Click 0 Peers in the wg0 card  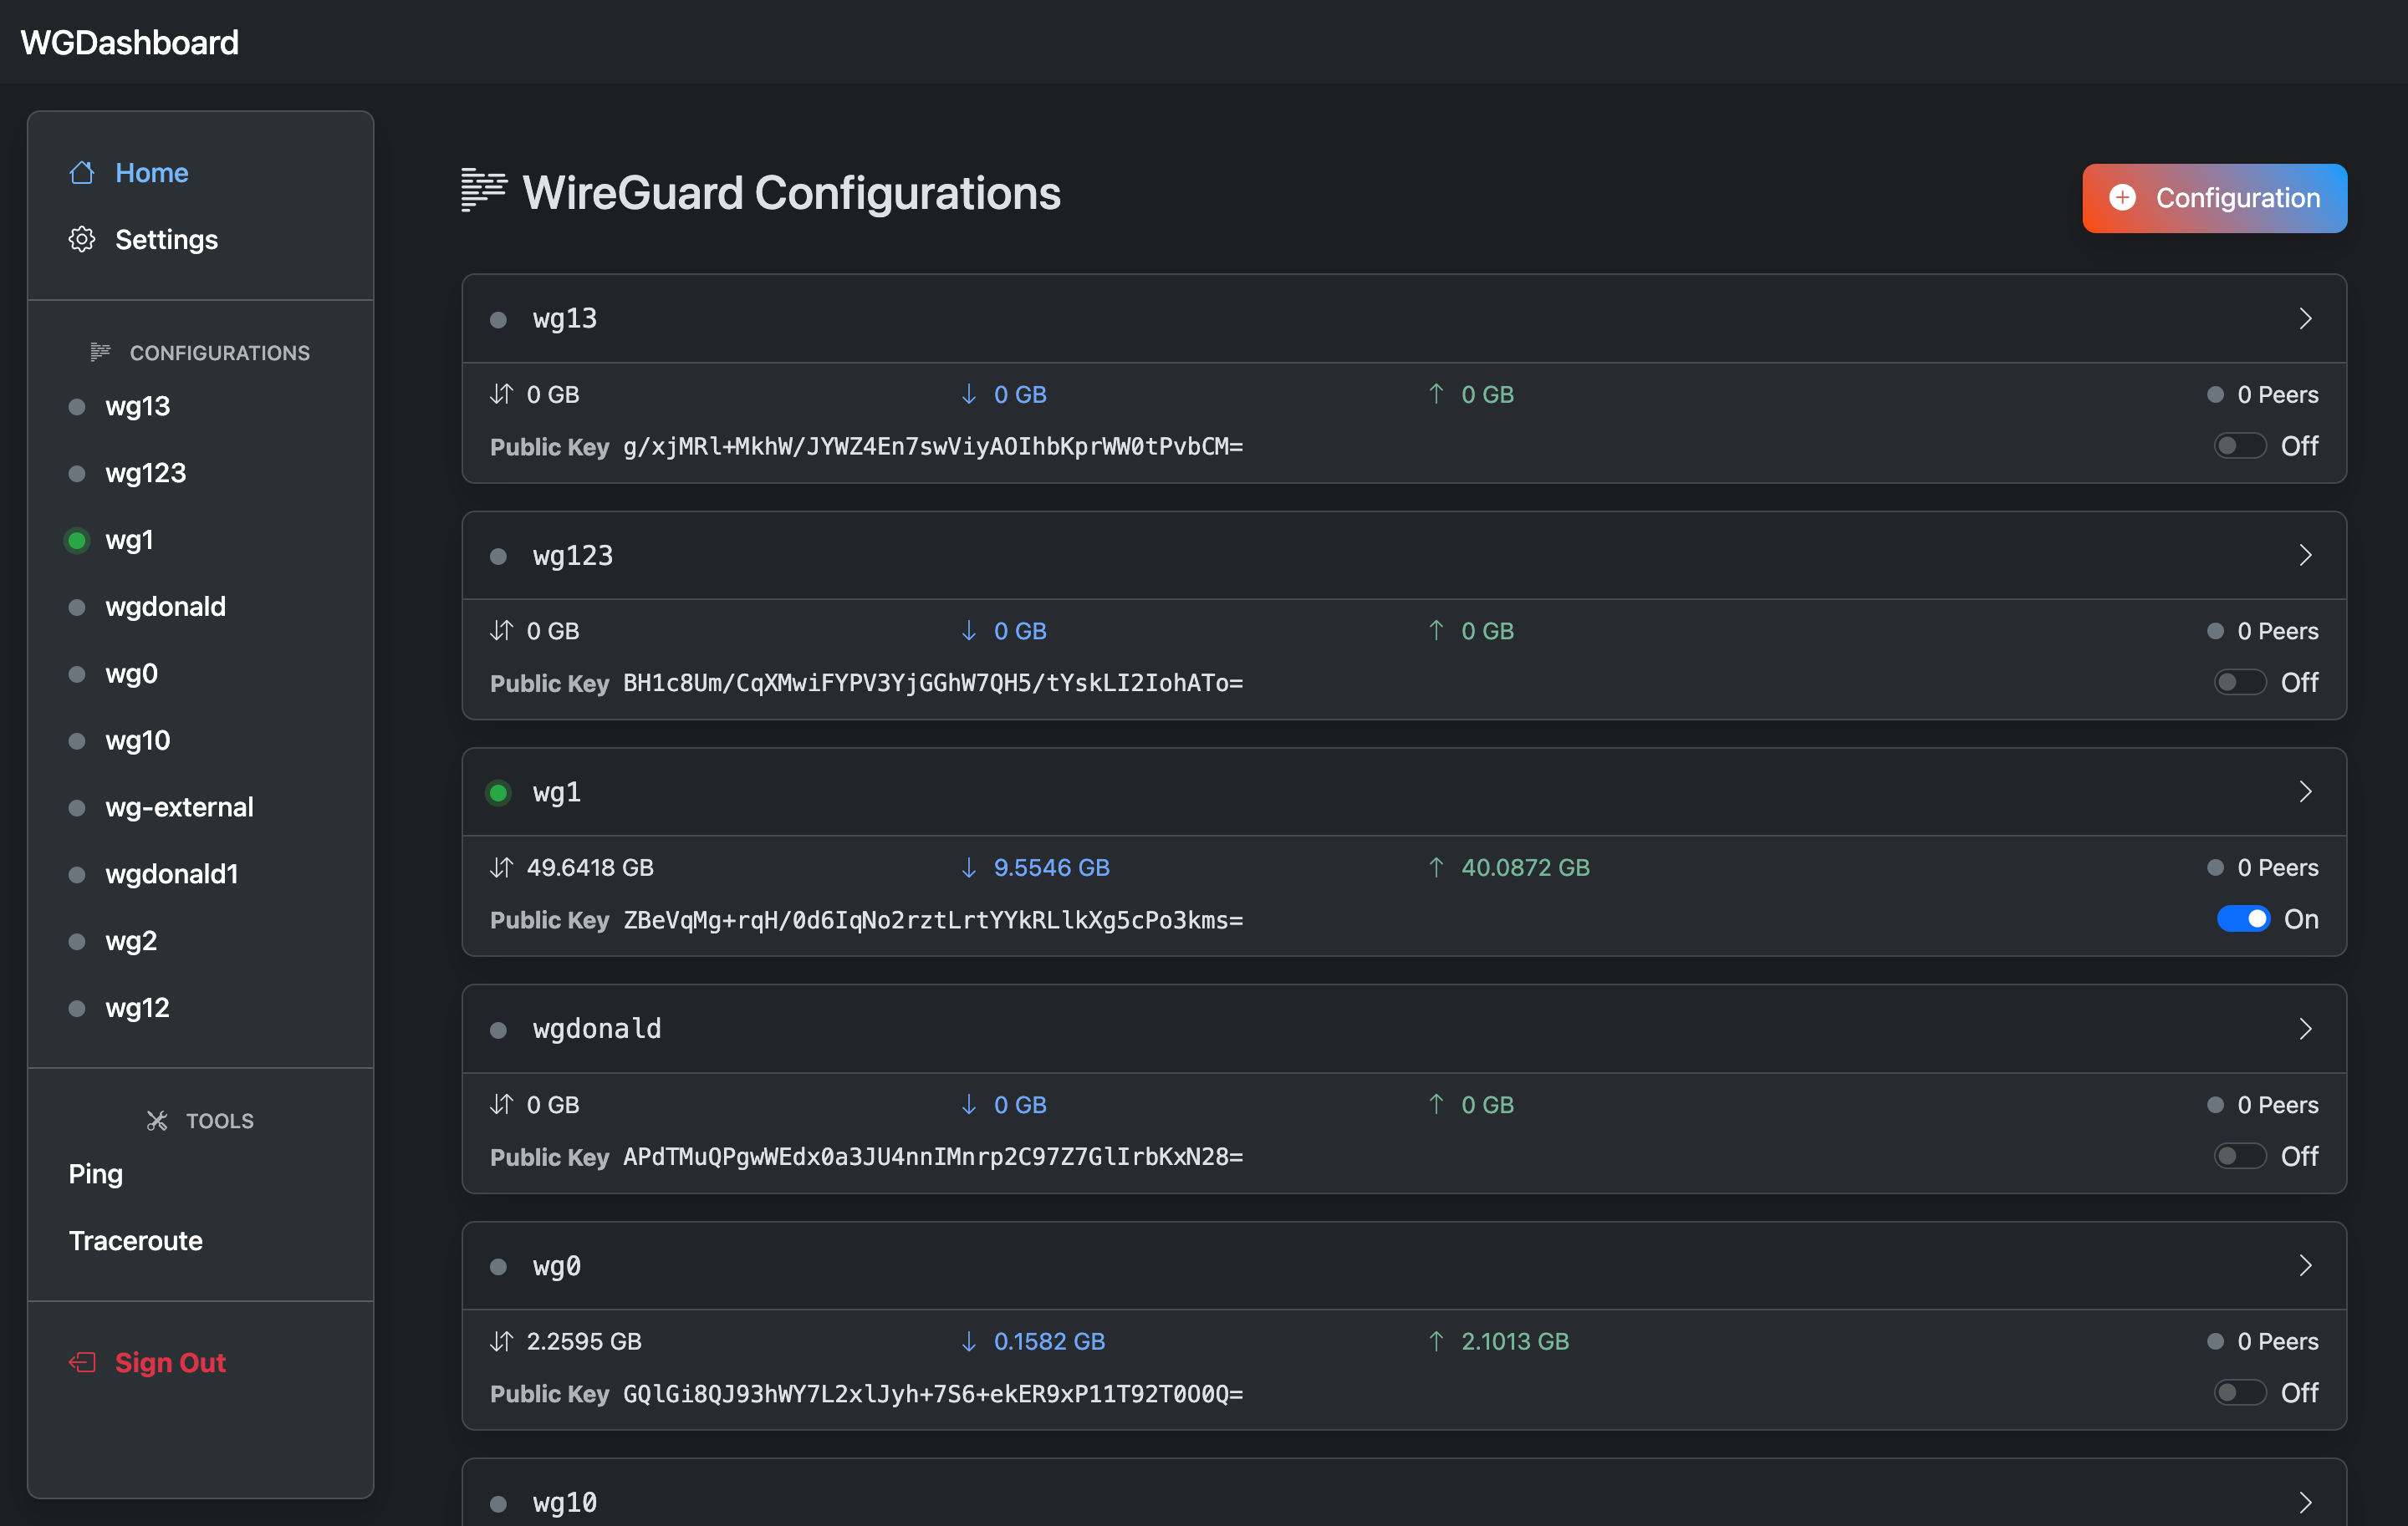(x=2277, y=1341)
